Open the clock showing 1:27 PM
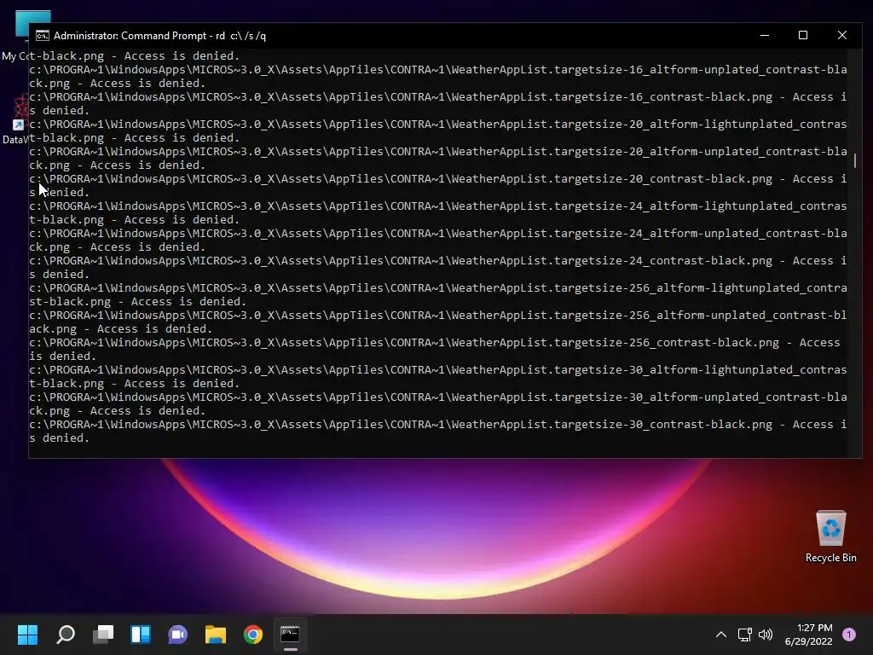 tap(814, 628)
